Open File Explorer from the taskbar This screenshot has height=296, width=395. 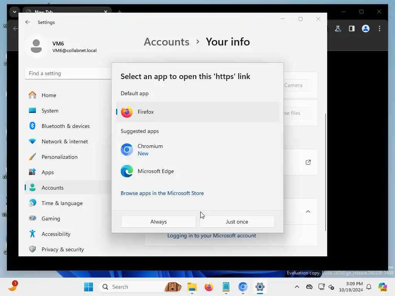coord(192,287)
